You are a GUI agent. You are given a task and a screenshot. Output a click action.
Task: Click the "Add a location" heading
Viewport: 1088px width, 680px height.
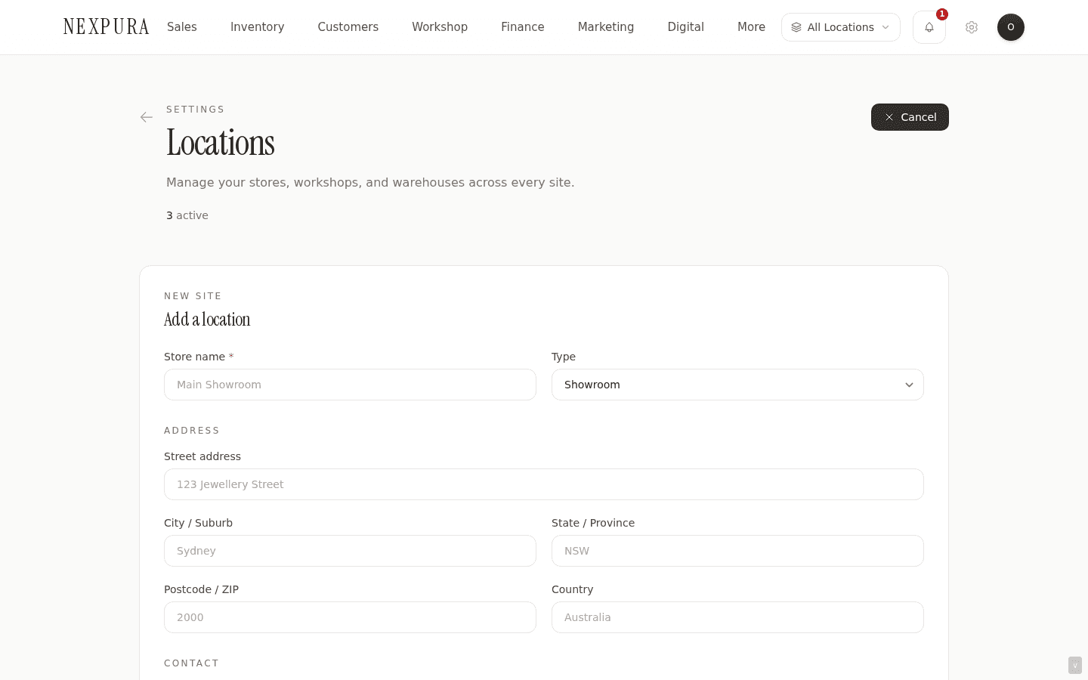(x=207, y=320)
